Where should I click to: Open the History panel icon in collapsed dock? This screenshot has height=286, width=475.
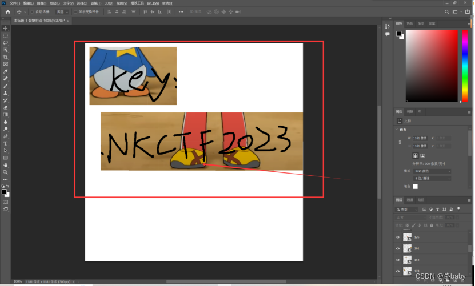[387, 27]
